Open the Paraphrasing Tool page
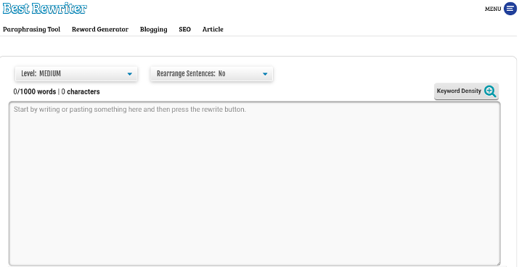The width and height of the screenshot is (519, 267). click(x=32, y=29)
